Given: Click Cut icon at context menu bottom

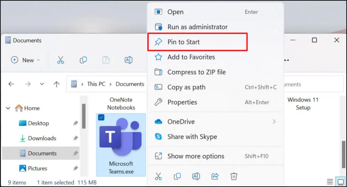Looking at the screenshot, I should tap(158, 176).
